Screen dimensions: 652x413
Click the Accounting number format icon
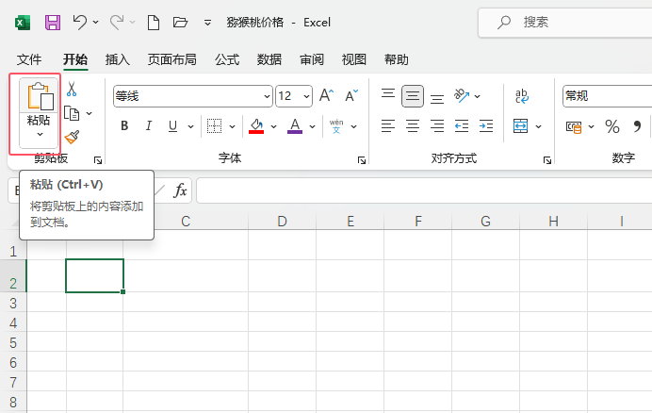pos(574,126)
